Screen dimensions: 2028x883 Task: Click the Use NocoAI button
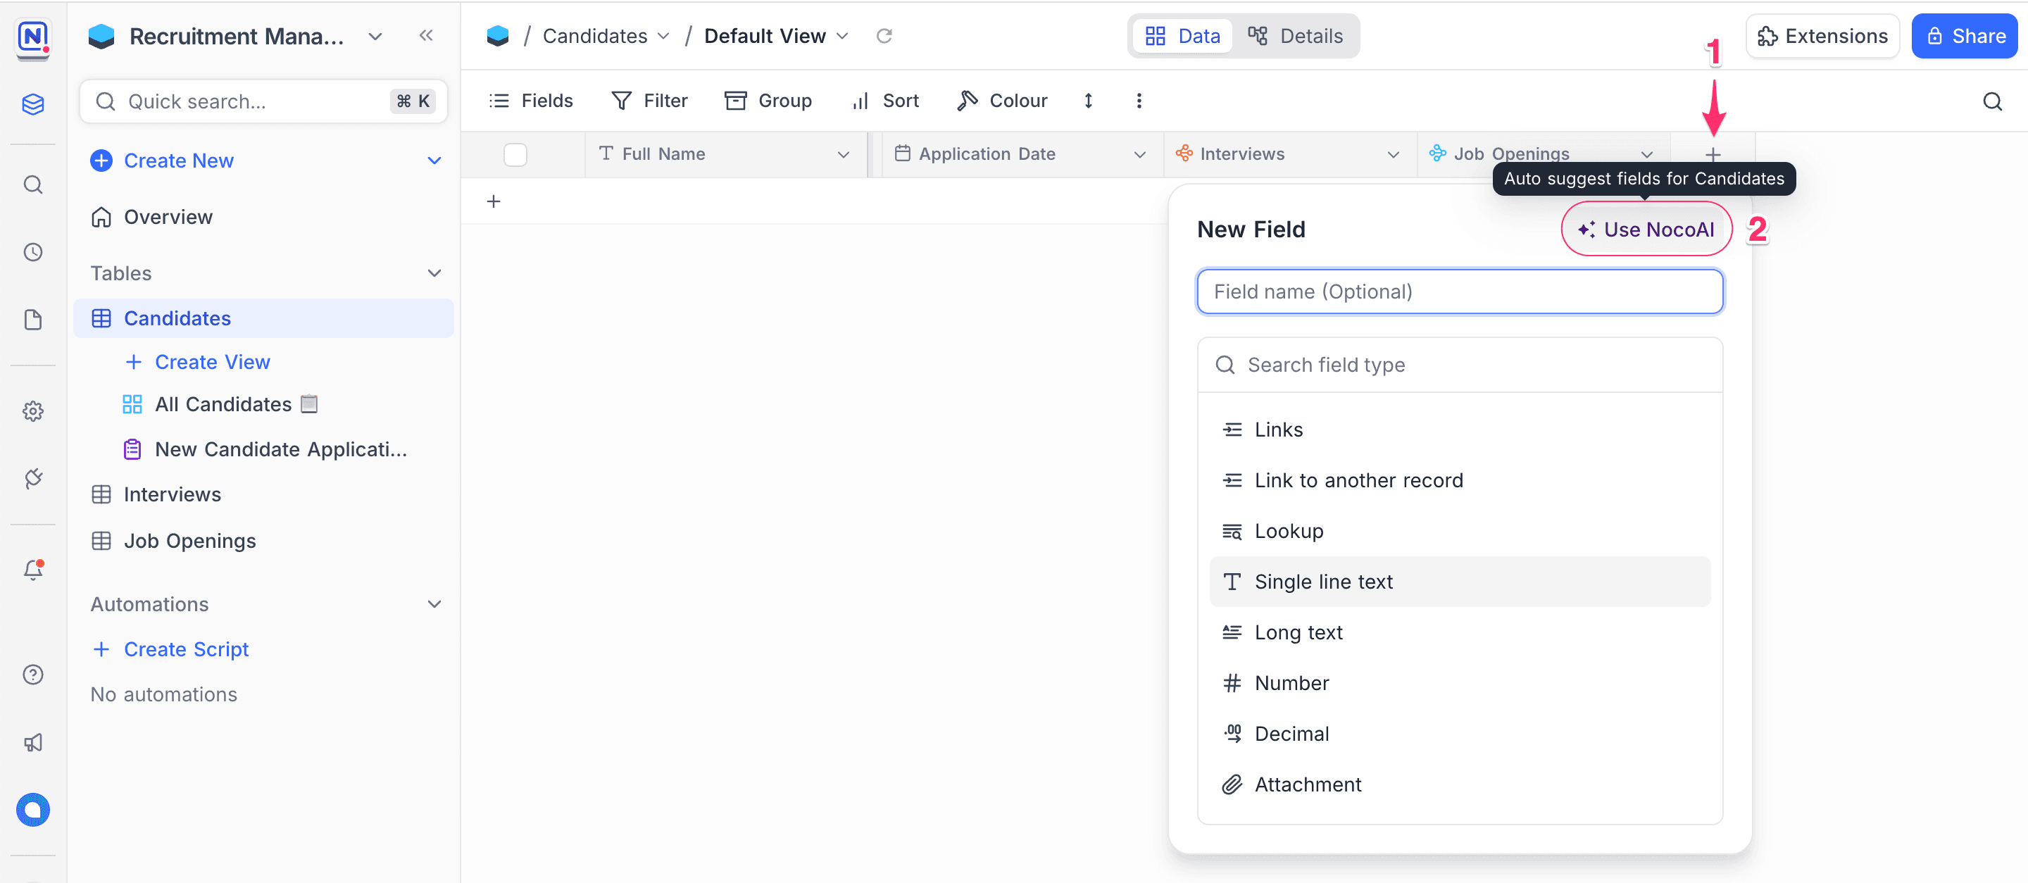[x=1646, y=230]
